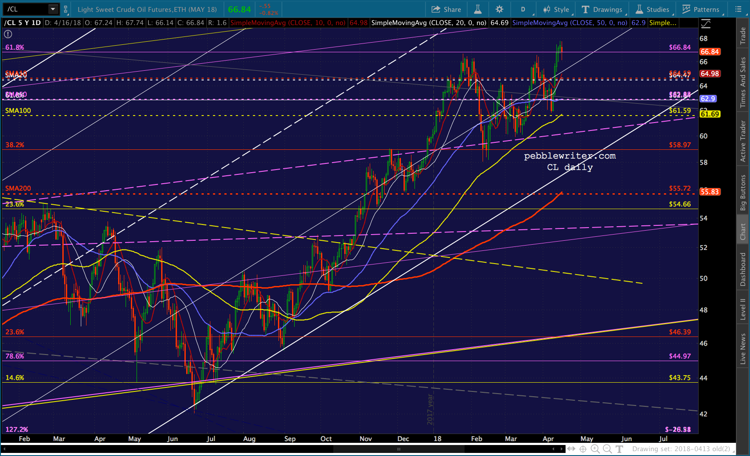Click the text drawing tool icon
This screenshot has width=750, height=456.
(619, 449)
